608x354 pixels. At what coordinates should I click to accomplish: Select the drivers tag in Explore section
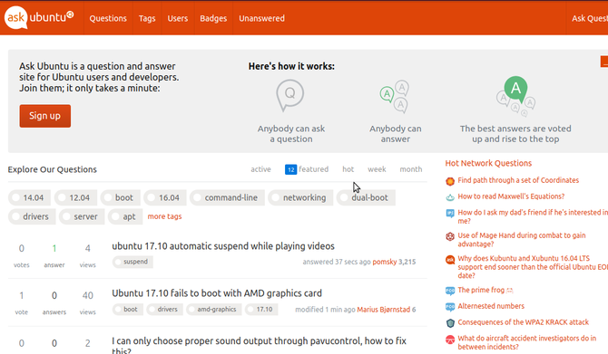coord(32,216)
